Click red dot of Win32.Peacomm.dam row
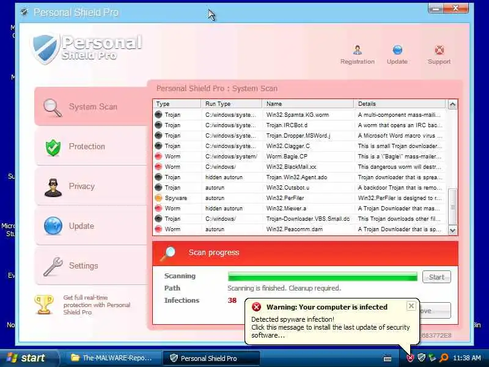This screenshot has height=367, width=489. [158, 229]
